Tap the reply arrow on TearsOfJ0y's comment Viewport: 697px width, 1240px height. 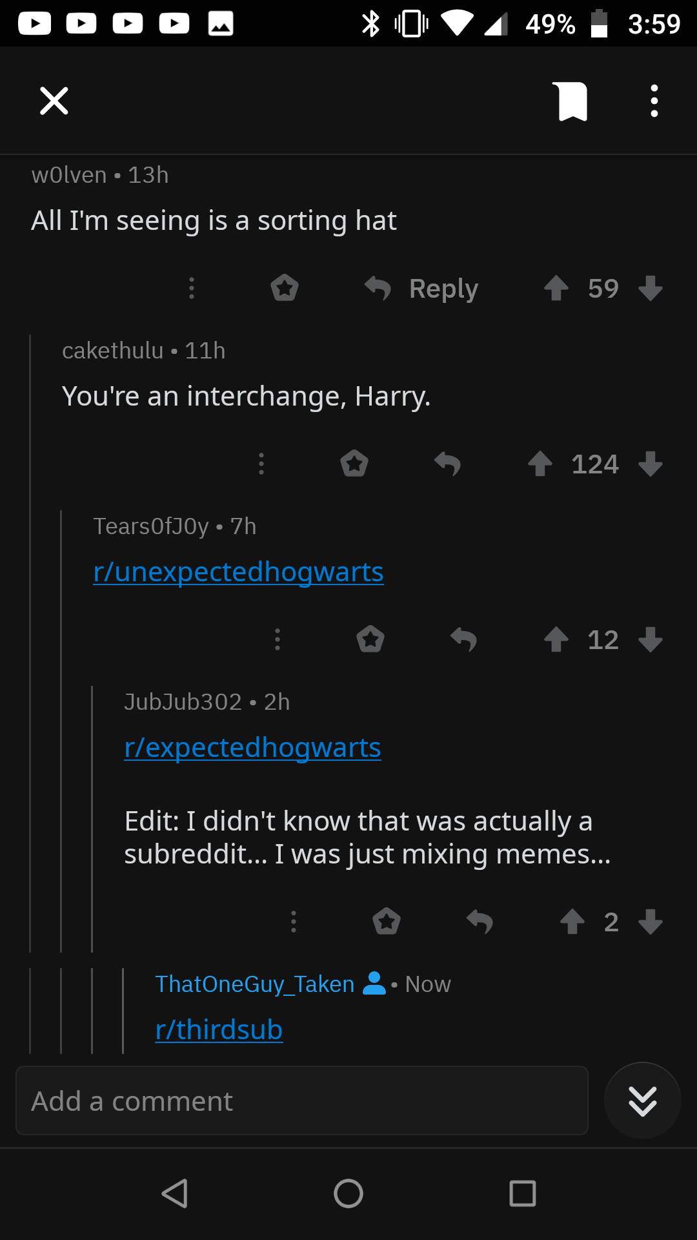click(465, 639)
